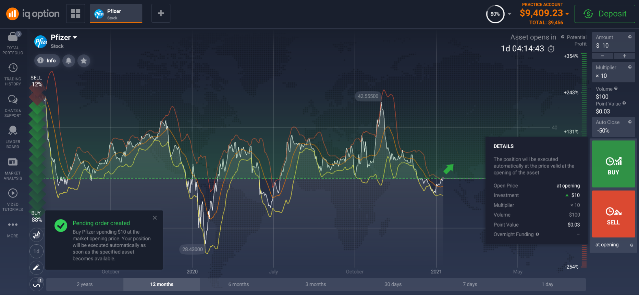
Task: Switch to the 30 days range
Action: point(393,284)
